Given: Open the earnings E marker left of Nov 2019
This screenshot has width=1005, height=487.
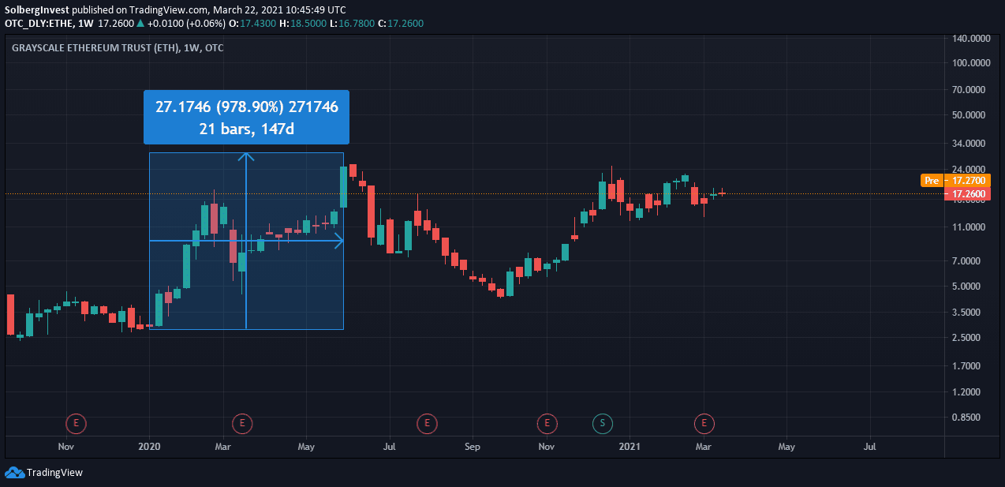Looking at the screenshot, I should (x=76, y=424).
